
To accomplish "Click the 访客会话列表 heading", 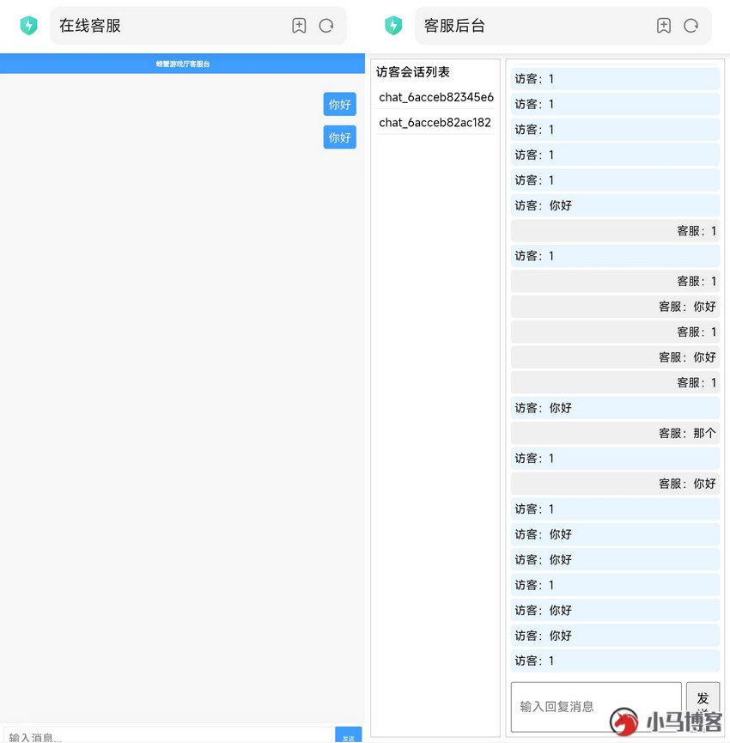I will (412, 72).
